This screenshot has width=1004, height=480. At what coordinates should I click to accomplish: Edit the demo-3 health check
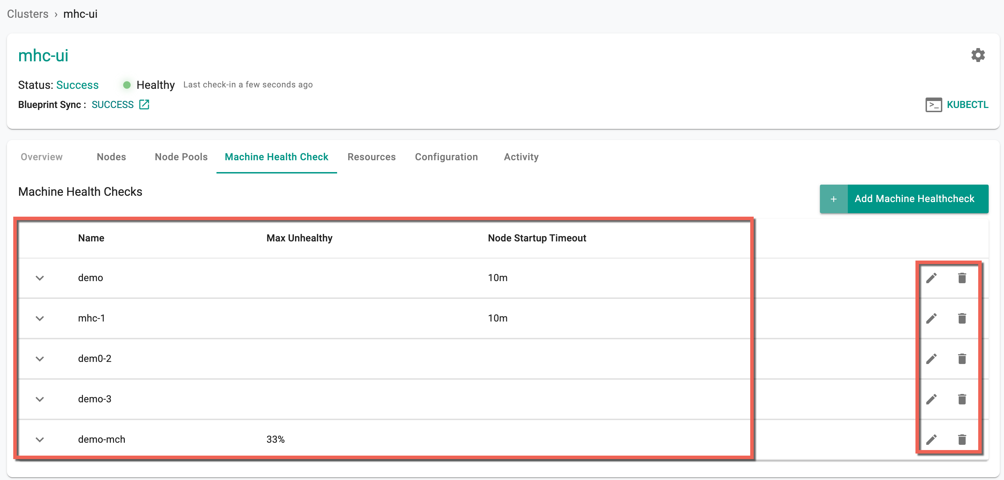click(931, 400)
